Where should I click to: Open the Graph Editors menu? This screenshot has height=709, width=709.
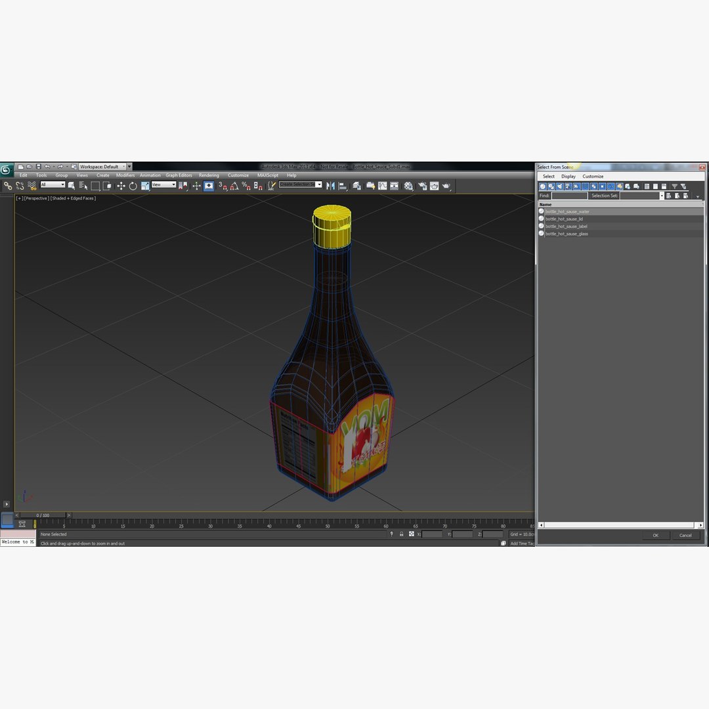[x=179, y=175]
